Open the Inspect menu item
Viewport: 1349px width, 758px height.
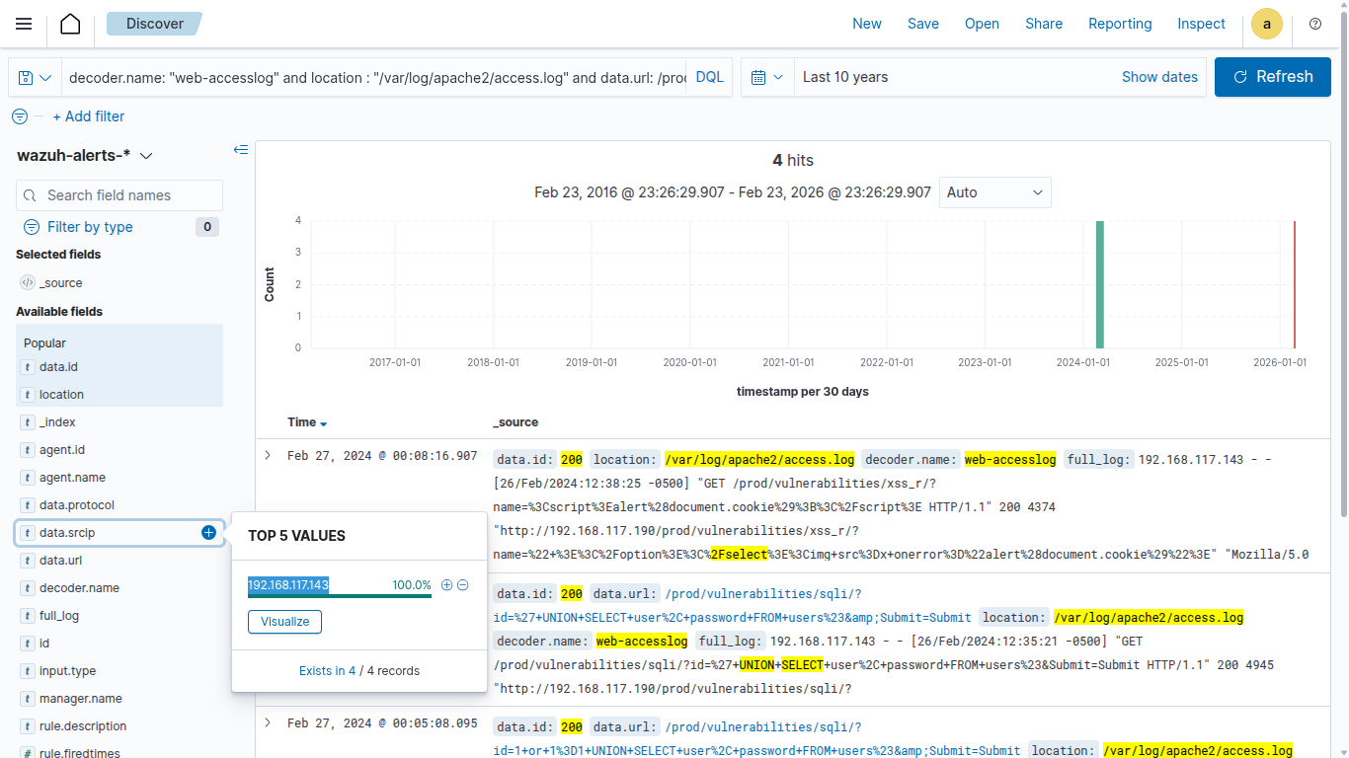click(1201, 24)
